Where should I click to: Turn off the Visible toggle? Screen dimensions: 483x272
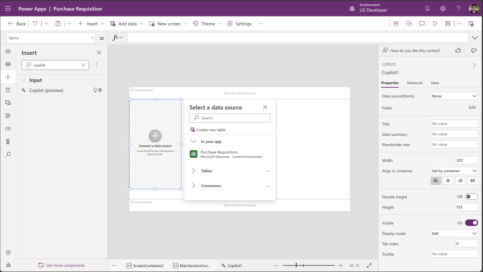click(471, 223)
